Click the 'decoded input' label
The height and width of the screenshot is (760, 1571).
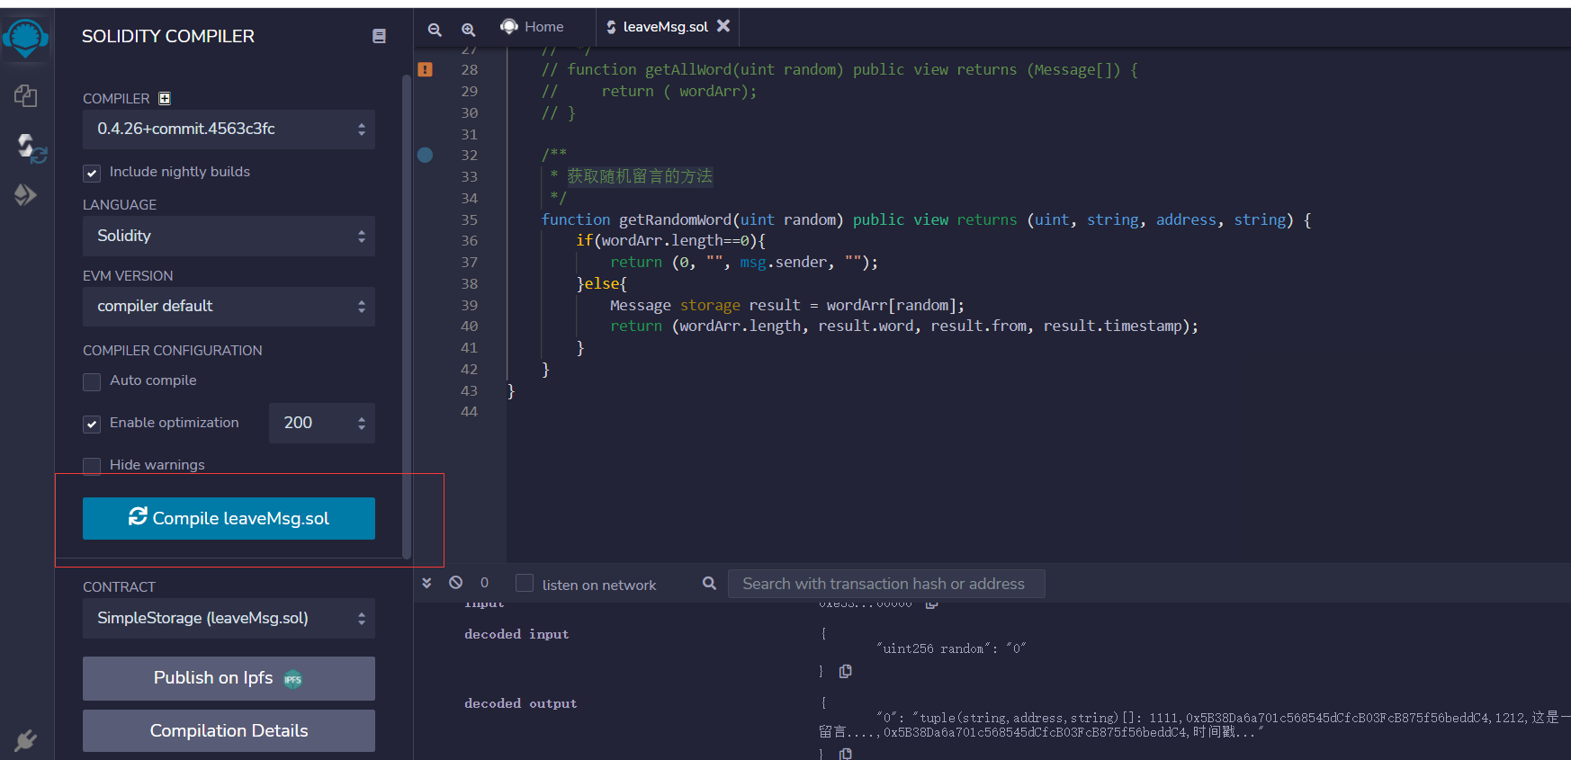[516, 634]
